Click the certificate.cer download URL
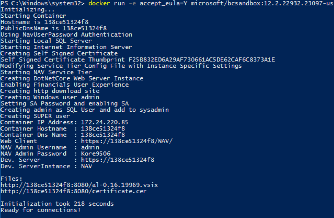This screenshot has height=218, width=334. pyautogui.click(x=74, y=191)
